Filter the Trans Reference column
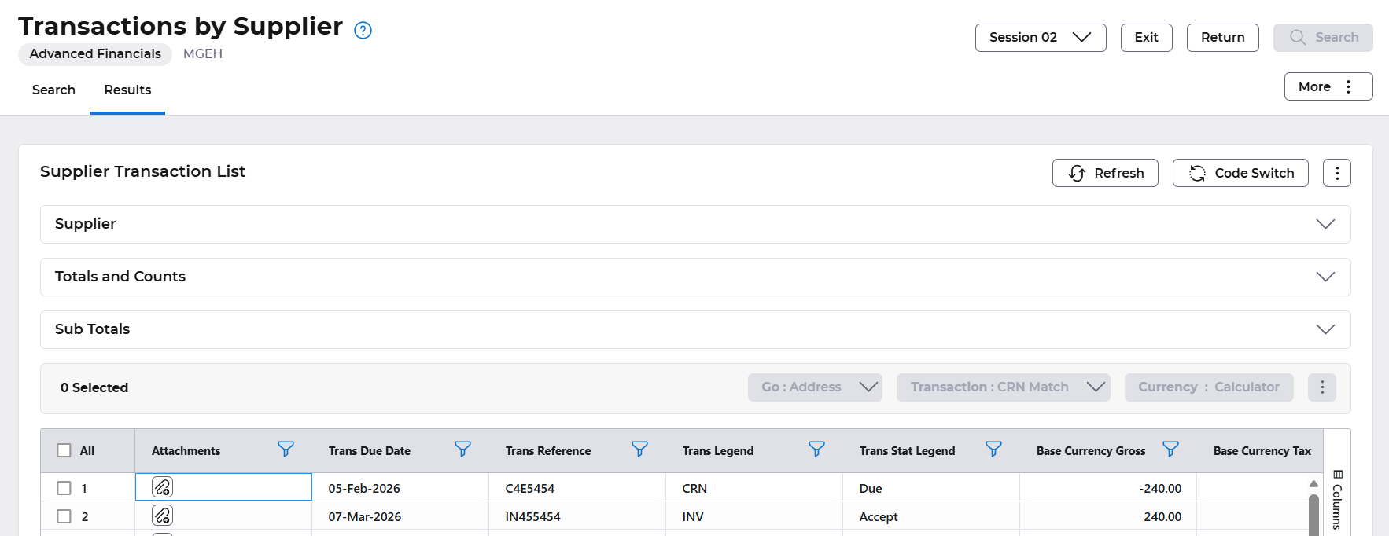The image size is (1389, 536). (639, 450)
